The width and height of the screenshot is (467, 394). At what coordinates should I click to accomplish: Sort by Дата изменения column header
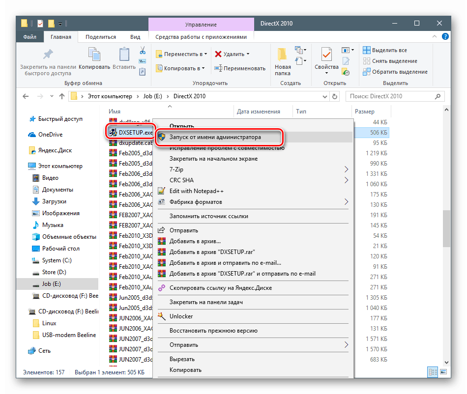263,112
